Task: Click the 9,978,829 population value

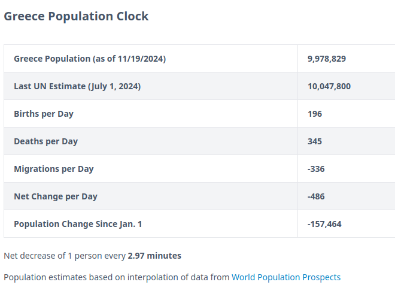Action: 327,59
